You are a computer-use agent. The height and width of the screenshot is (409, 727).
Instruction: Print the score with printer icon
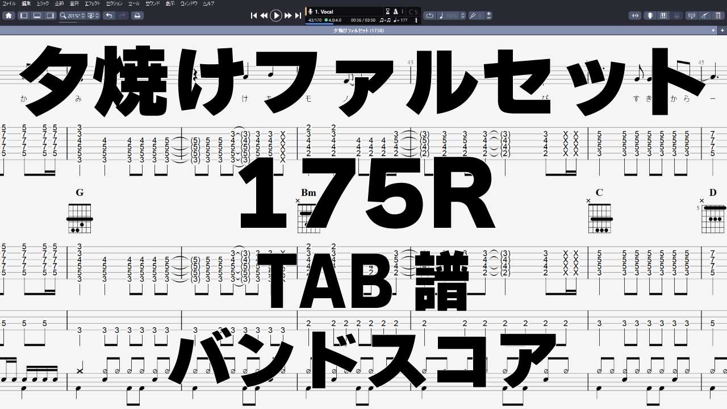137,15
